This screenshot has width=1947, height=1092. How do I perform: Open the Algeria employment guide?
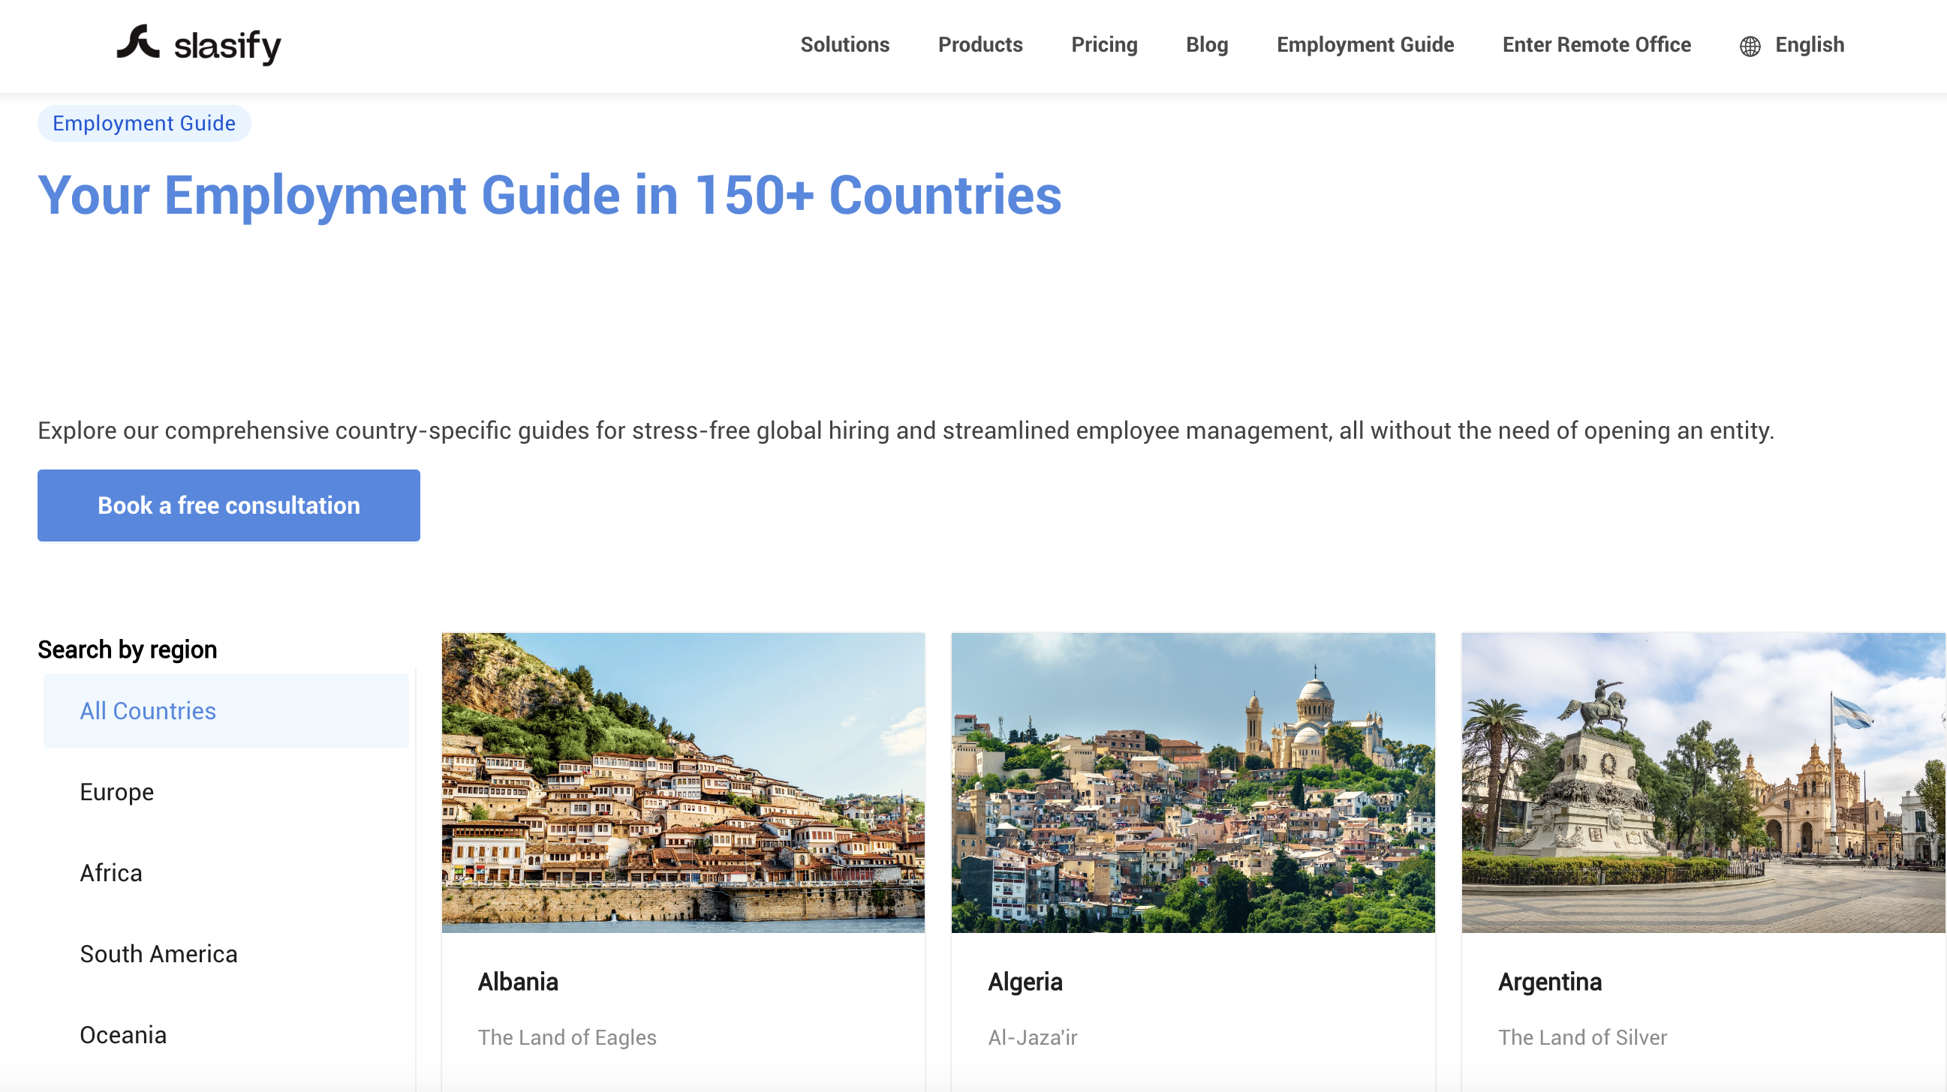1025,982
